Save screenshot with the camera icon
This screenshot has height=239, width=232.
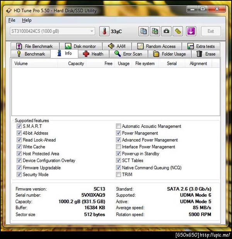tap(166, 31)
